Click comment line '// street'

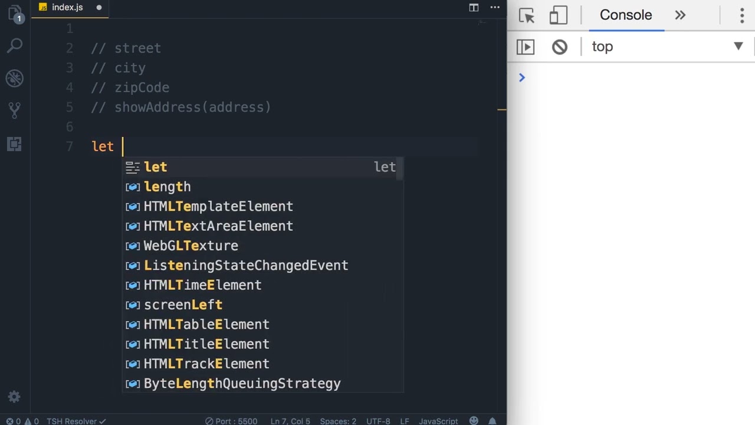pos(126,48)
